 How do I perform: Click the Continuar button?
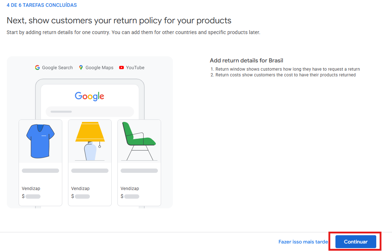(355, 242)
